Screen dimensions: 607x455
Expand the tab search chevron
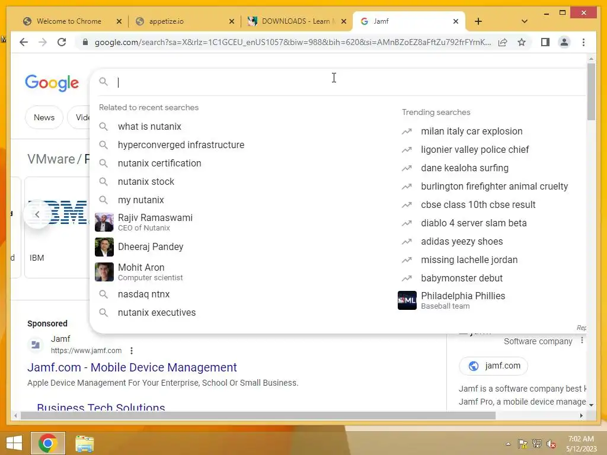(524, 21)
